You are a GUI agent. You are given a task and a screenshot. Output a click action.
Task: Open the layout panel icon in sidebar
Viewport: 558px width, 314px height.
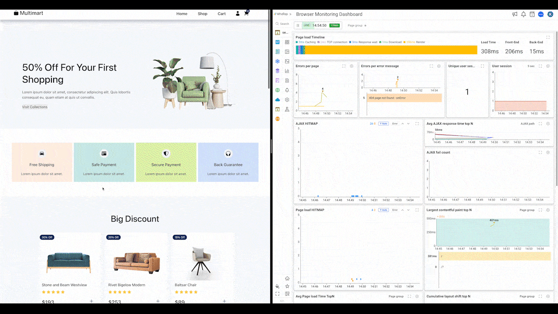(287, 52)
